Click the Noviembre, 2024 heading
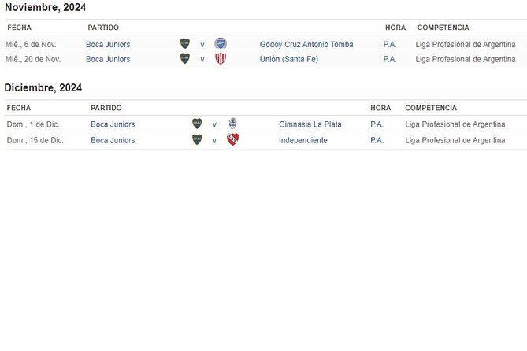Viewport: 527px width, 351px height. pyautogui.click(x=45, y=8)
